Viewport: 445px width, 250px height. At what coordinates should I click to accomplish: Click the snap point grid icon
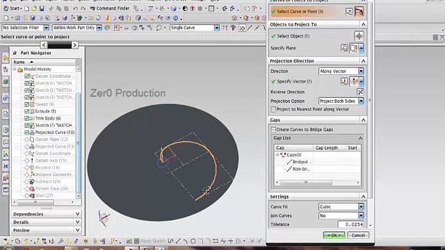tap(242, 28)
